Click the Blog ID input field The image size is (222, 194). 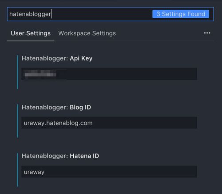109,123
